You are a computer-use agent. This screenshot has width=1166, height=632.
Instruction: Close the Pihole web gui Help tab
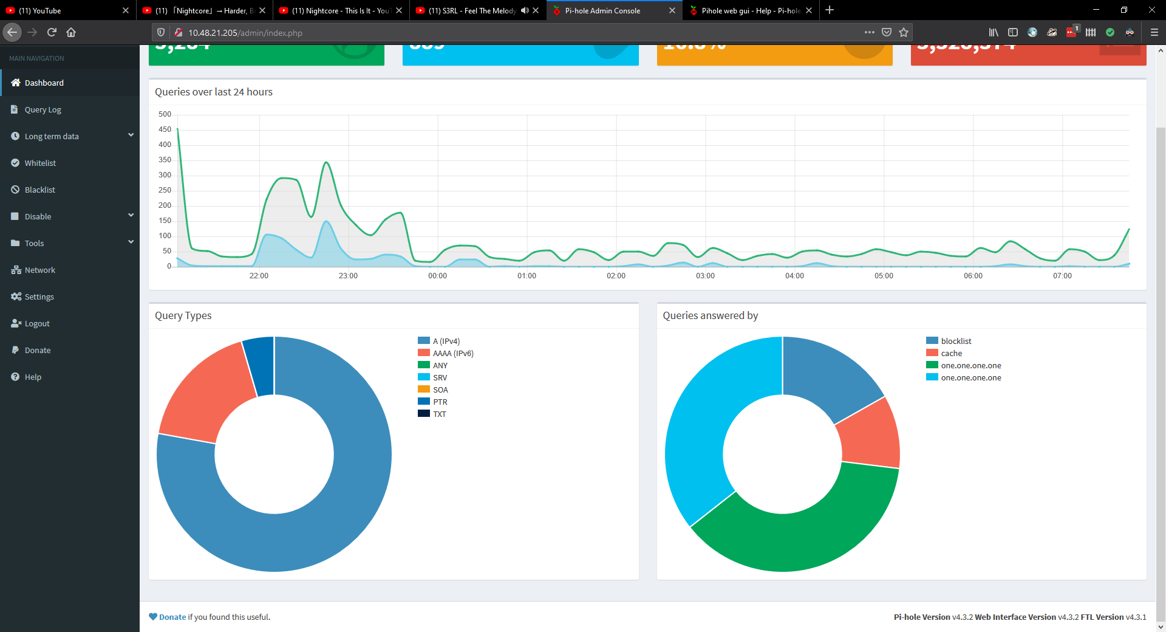[809, 10]
